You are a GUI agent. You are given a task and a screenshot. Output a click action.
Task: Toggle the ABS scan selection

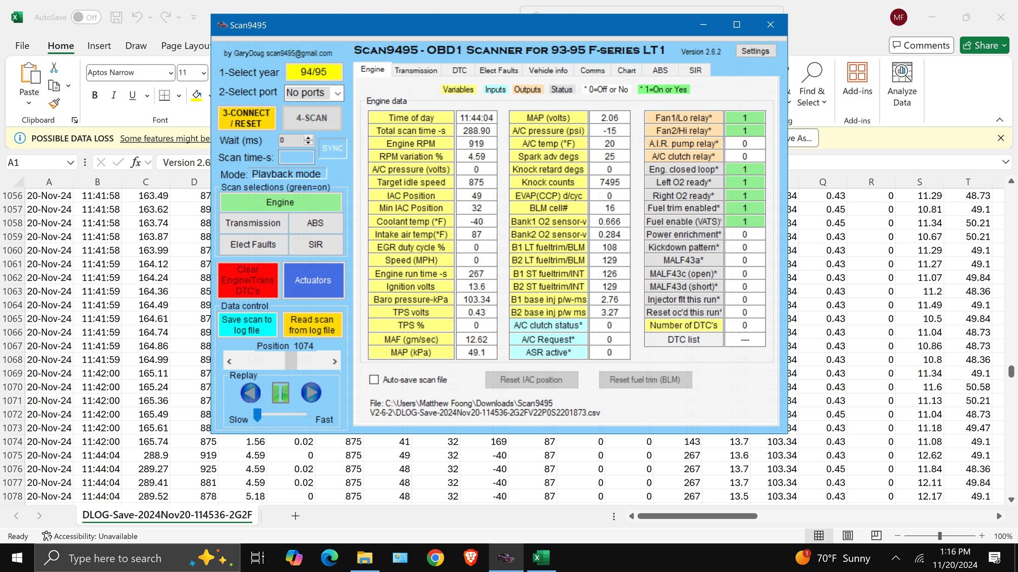[x=315, y=223]
